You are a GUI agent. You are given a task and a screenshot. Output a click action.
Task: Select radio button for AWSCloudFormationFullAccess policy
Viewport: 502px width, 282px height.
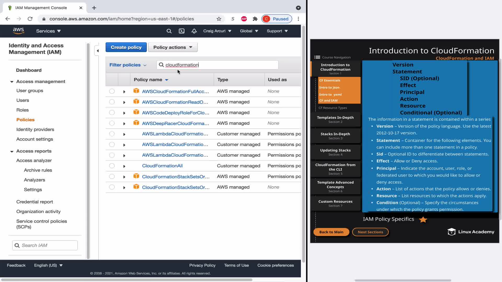pyautogui.click(x=112, y=91)
